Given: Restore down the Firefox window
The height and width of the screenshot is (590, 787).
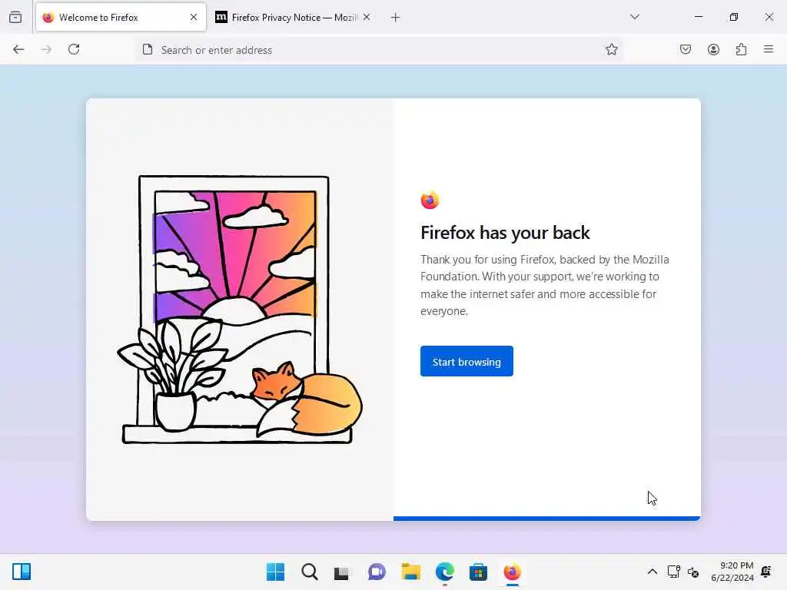Looking at the screenshot, I should coord(733,17).
